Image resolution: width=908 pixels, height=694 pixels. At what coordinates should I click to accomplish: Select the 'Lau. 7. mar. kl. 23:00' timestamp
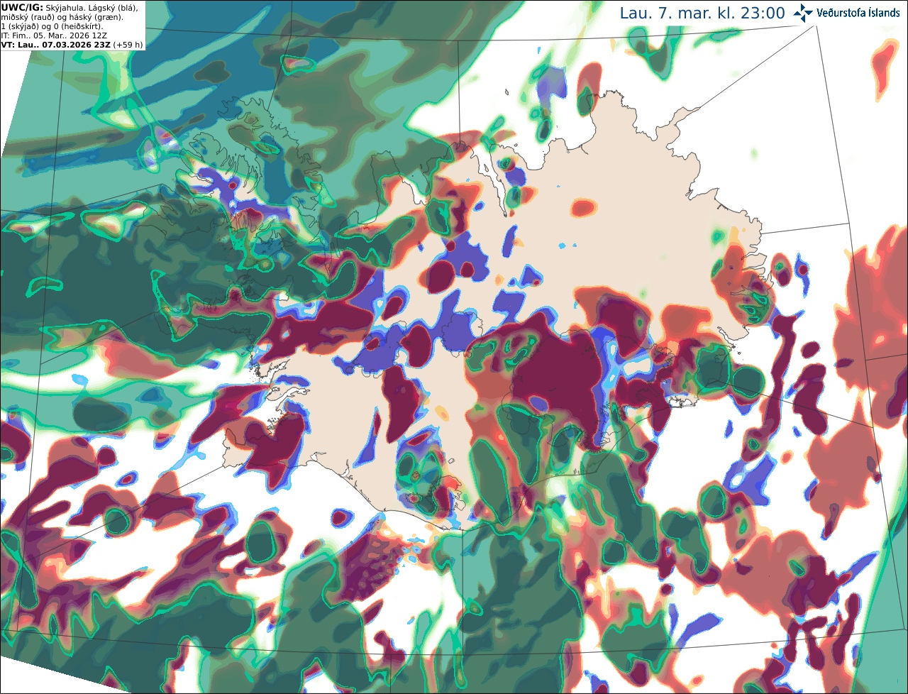click(x=702, y=13)
